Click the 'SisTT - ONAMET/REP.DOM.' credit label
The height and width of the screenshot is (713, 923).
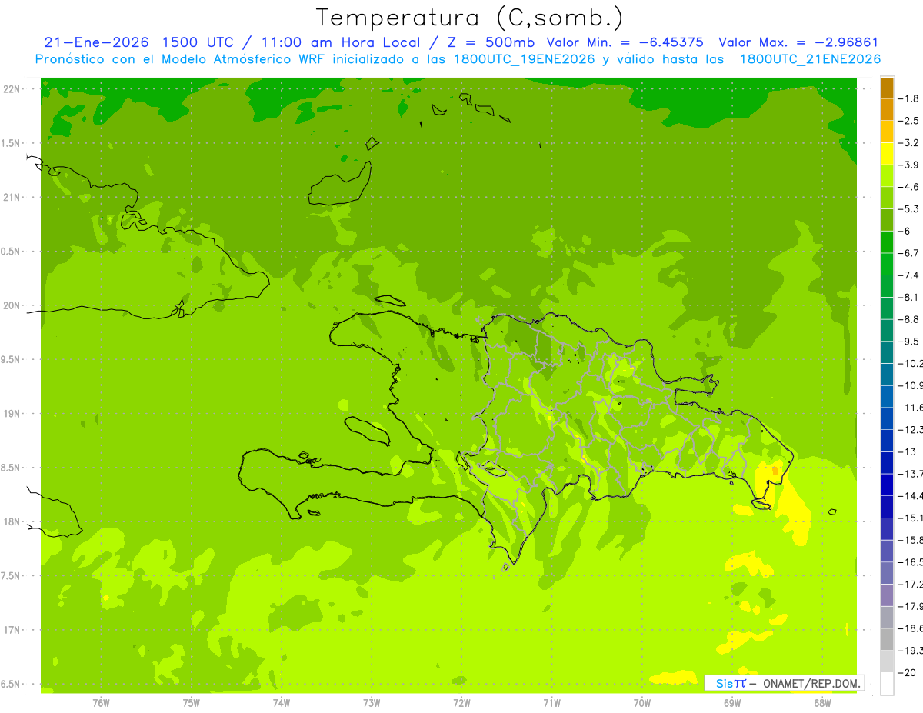(786, 683)
